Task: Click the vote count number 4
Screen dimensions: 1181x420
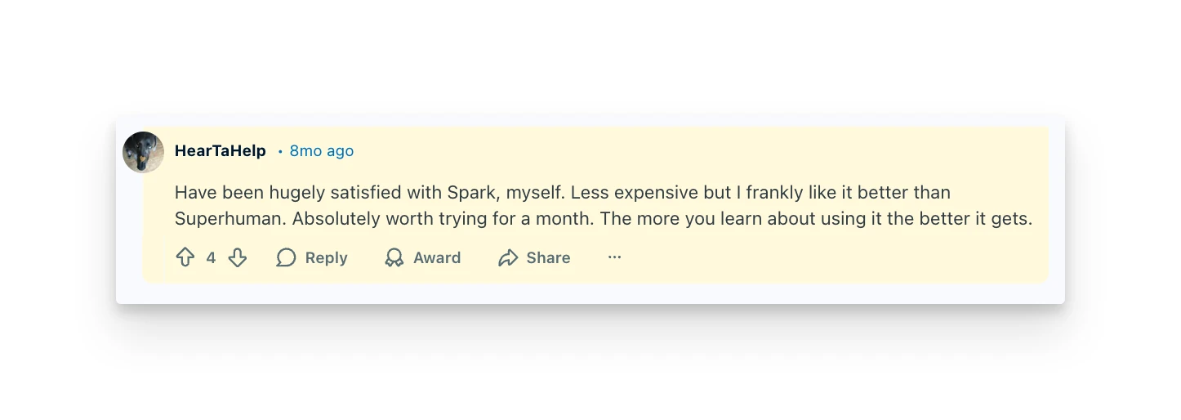Action: tap(211, 258)
